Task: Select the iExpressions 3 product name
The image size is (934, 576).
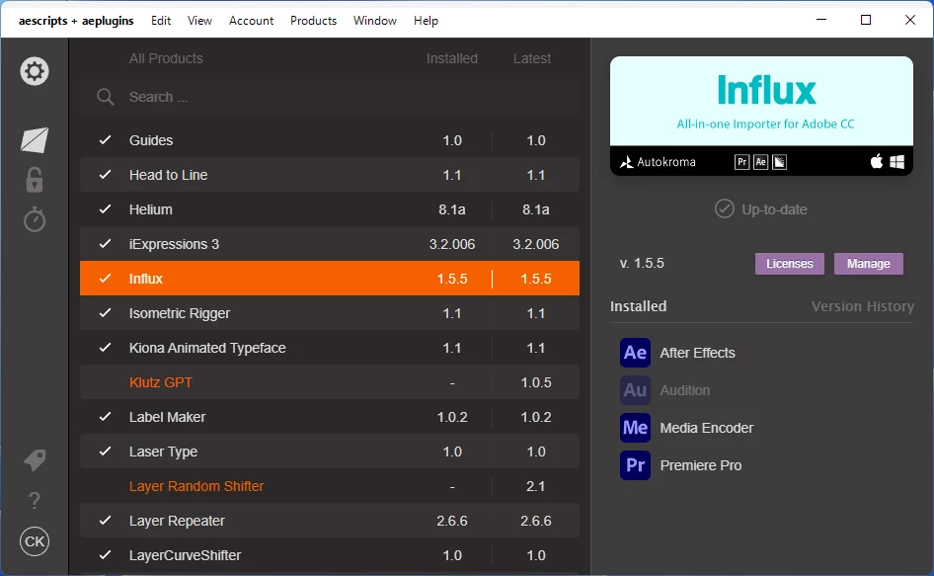Action: click(174, 244)
